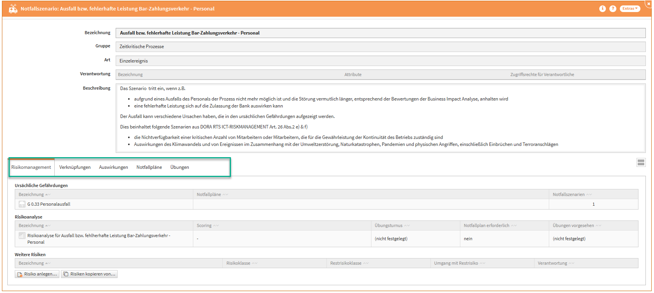The height and width of the screenshot is (293, 654).
Task: Click the Gruppe field Zeitkritische Prozesse
Action: pos(380,47)
